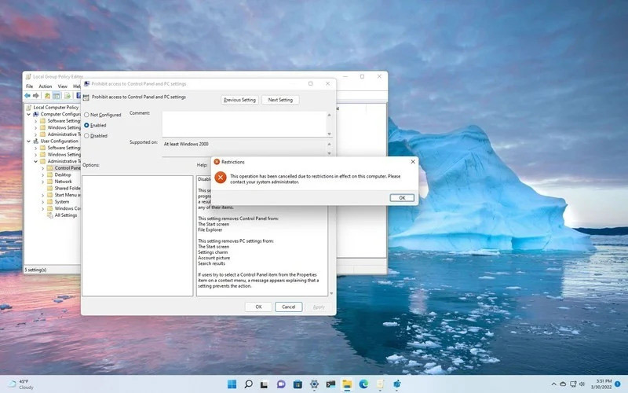This screenshot has width=628, height=393.
Task: Collapse Administrative Templates under User Configuration
Action: coord(36,161)
